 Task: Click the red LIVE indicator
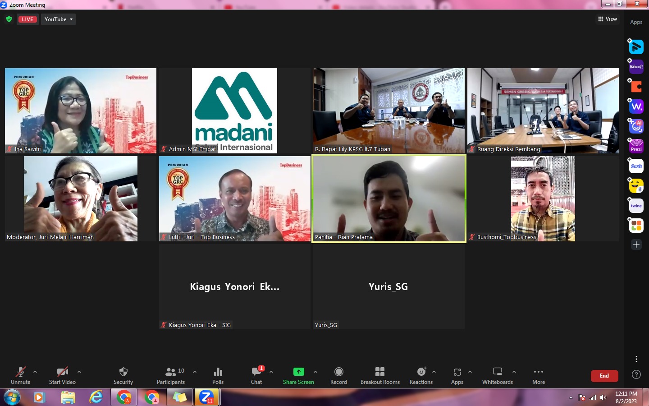[27, 19]
